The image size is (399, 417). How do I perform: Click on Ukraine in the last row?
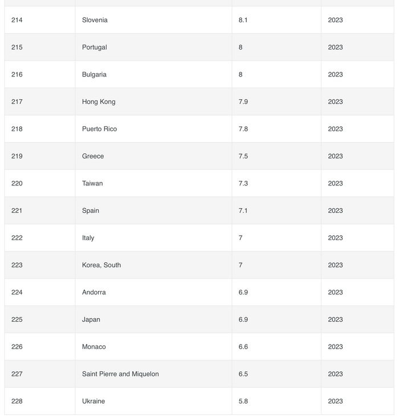coord(93,401)
